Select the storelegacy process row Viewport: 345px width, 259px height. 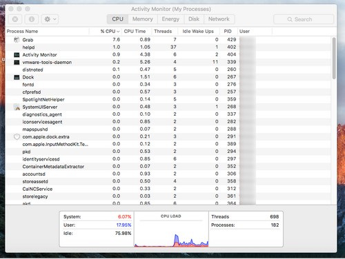click(168, 196)
